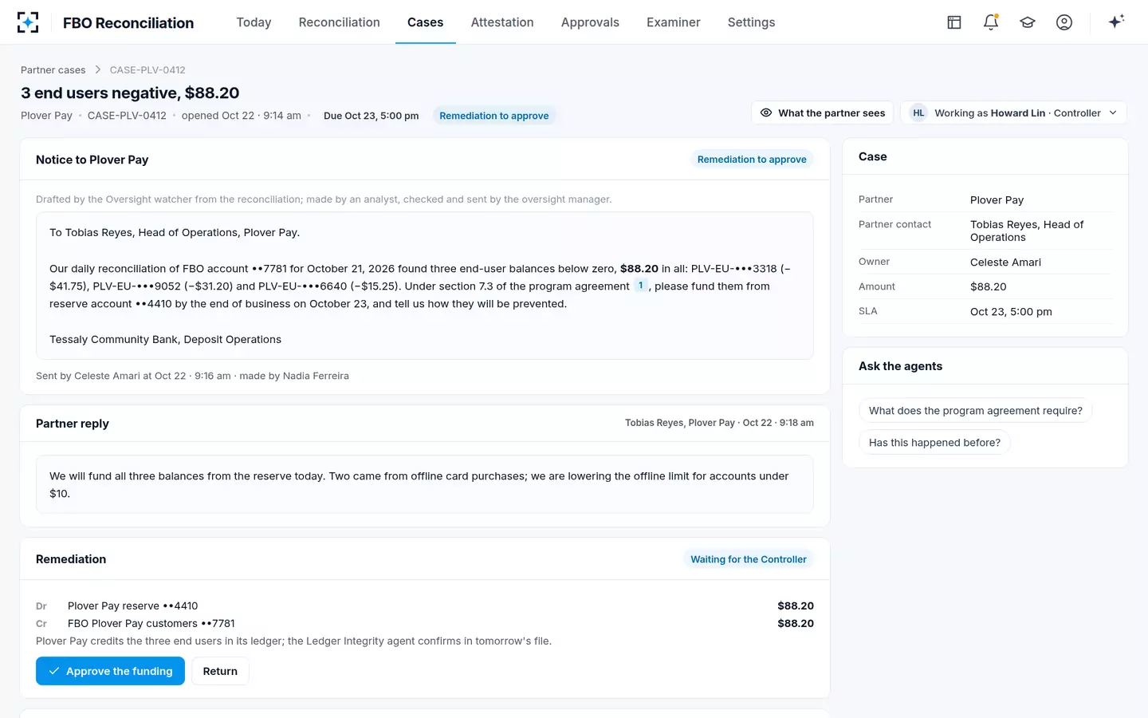
Task: Open the Cases tab
Action: (x=425, y=22)
